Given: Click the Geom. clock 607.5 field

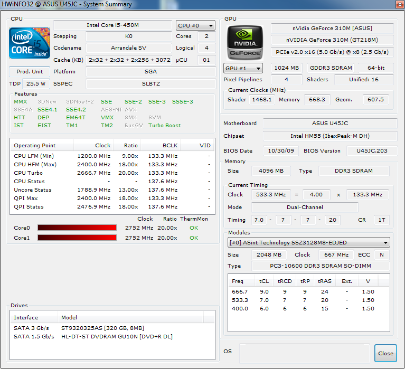Looking at the screenshot, I should pyautogui.click(x=375, y=100).
